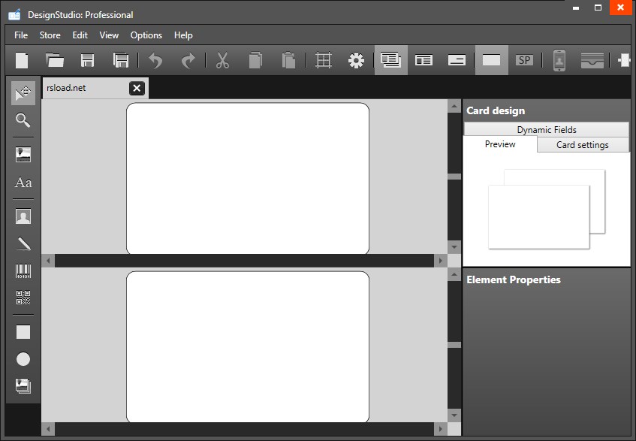Screen dimensions: 636x441
Task: Click the SP toolbar button
Action: (x=525, y=60)
